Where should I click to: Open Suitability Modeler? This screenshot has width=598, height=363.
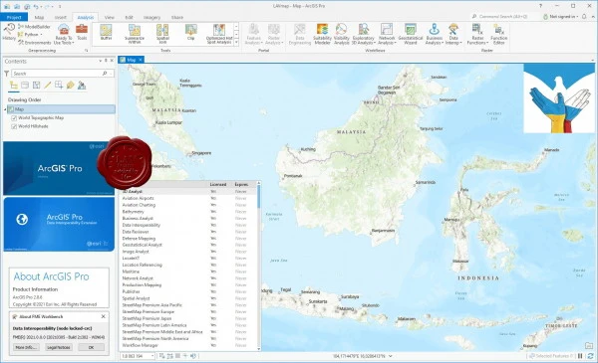[x=322, y=34]
